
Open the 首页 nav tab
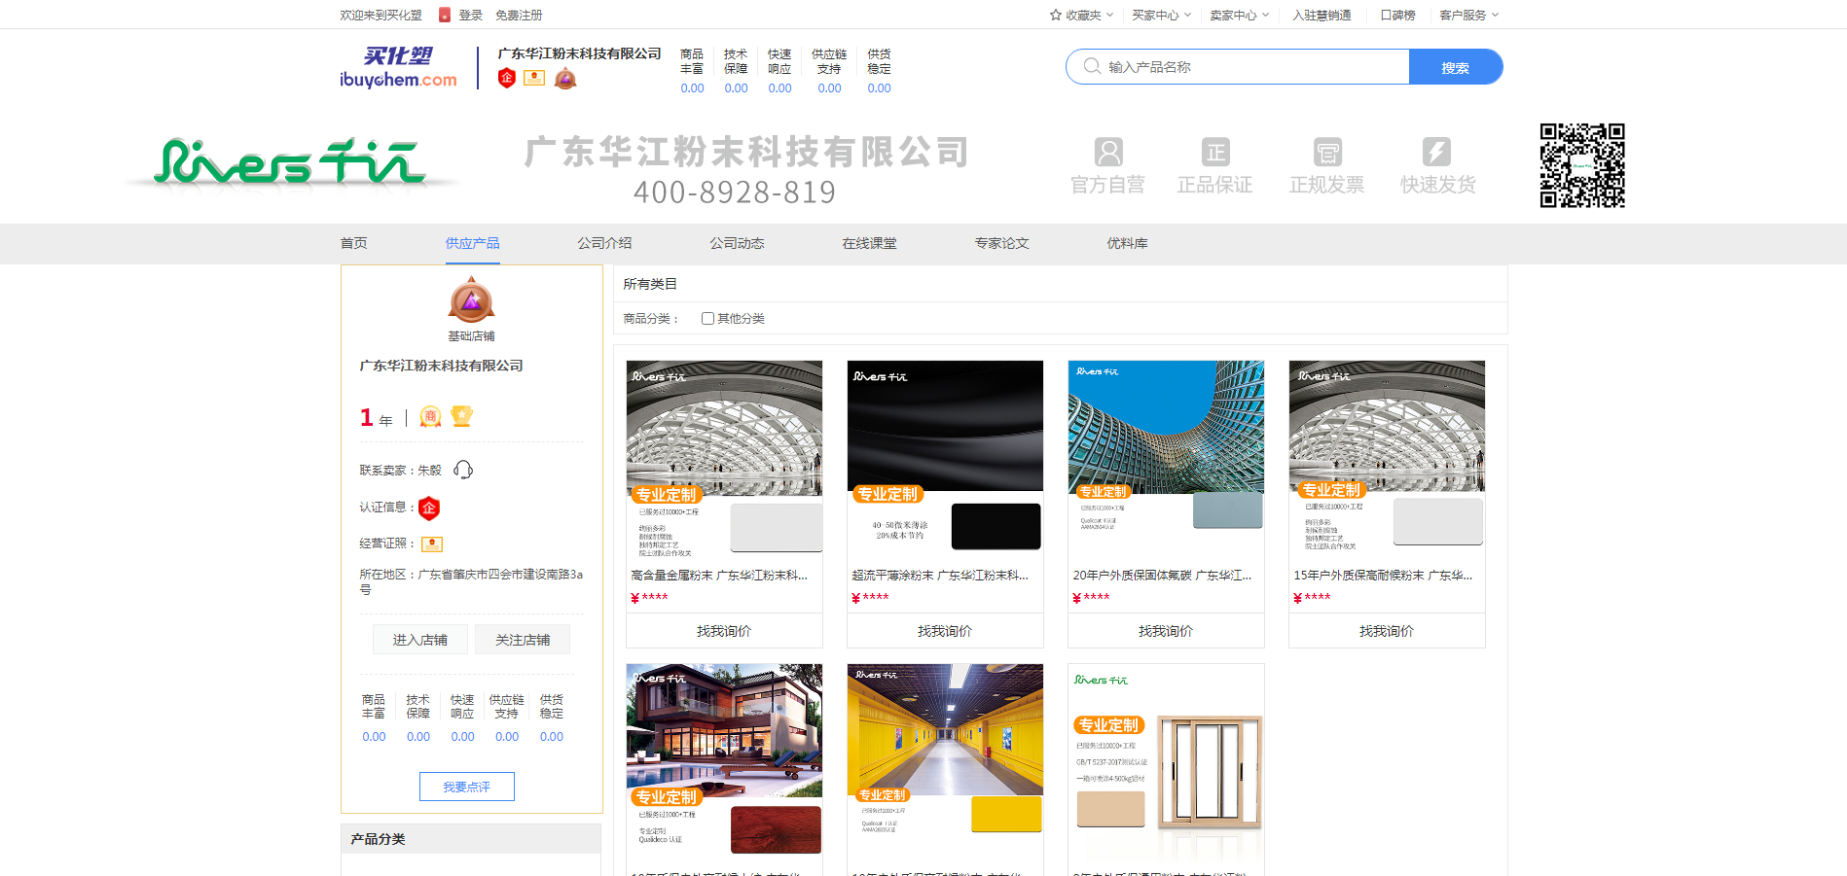pos(353,243)
